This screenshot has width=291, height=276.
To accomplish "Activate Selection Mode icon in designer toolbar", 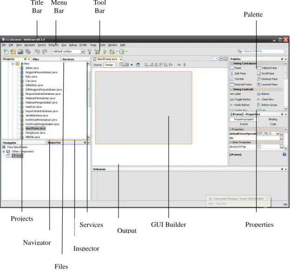I will coord(122,65).
